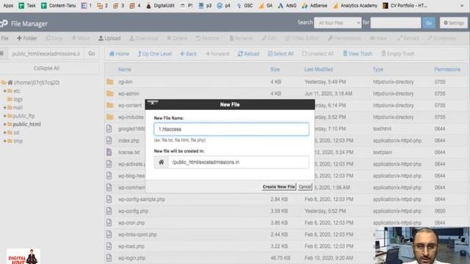This screenshot has width=470, height=264.
Task: Expand the etc folder in the tree
Action: click(5, 91)
